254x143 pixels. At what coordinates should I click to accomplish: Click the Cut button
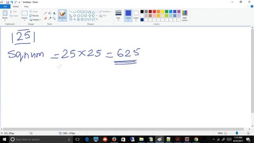click(13, 12)
